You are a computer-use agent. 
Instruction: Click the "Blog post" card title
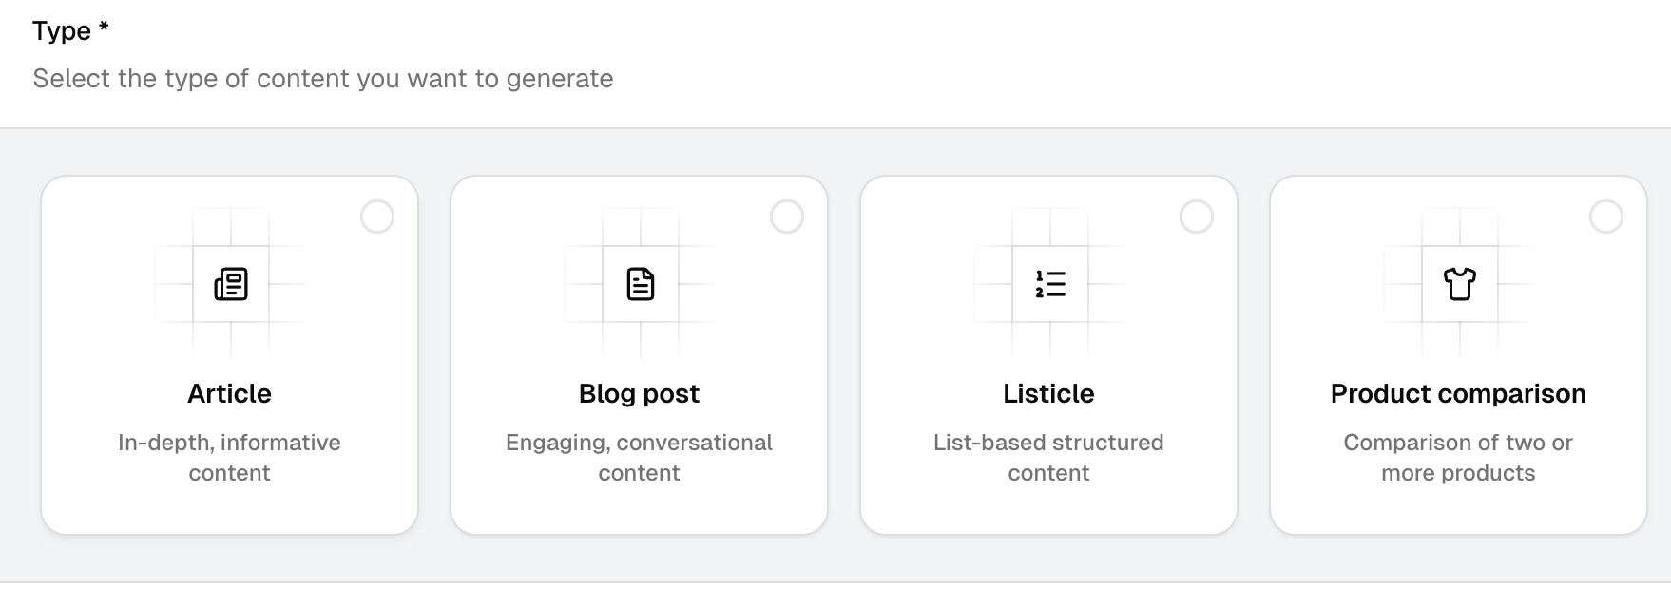click(640, 394)
